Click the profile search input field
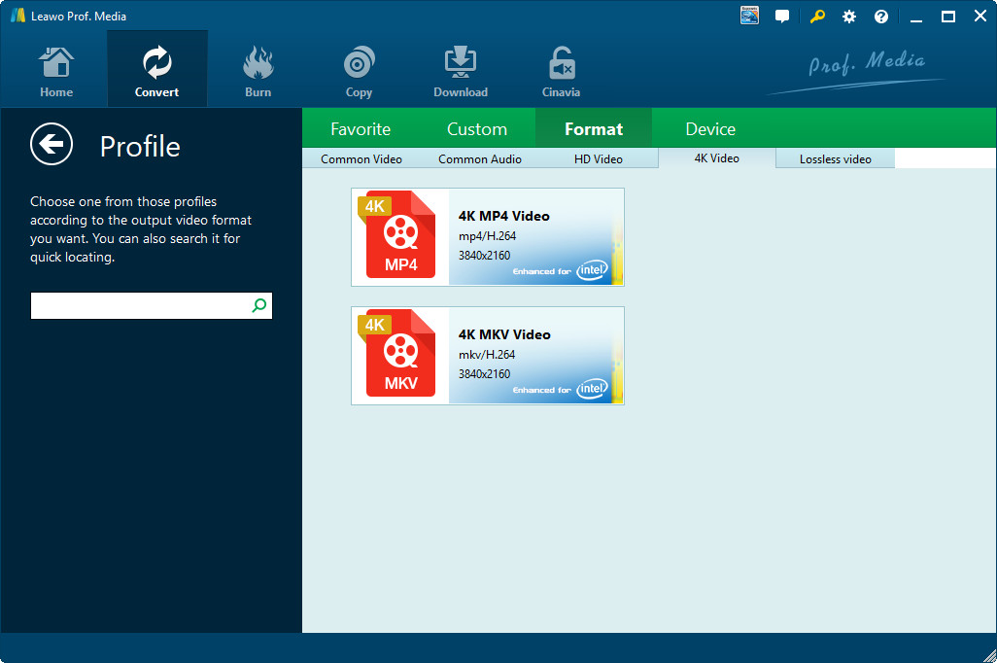This screenshot has width=997, height=663. click(x=140, y=306)
